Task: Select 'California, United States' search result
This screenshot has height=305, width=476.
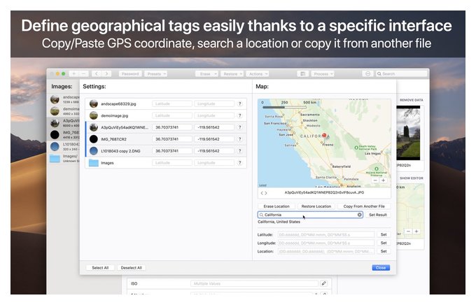Action: coord(279,222)
